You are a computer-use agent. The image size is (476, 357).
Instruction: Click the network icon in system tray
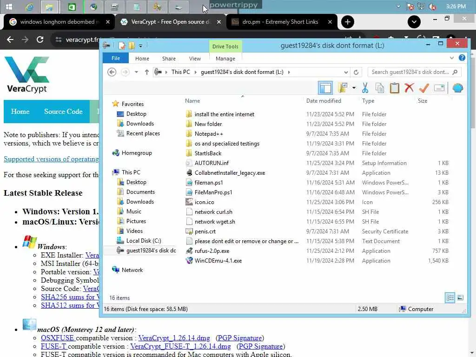pyautogui.click(x=421, y=7)
